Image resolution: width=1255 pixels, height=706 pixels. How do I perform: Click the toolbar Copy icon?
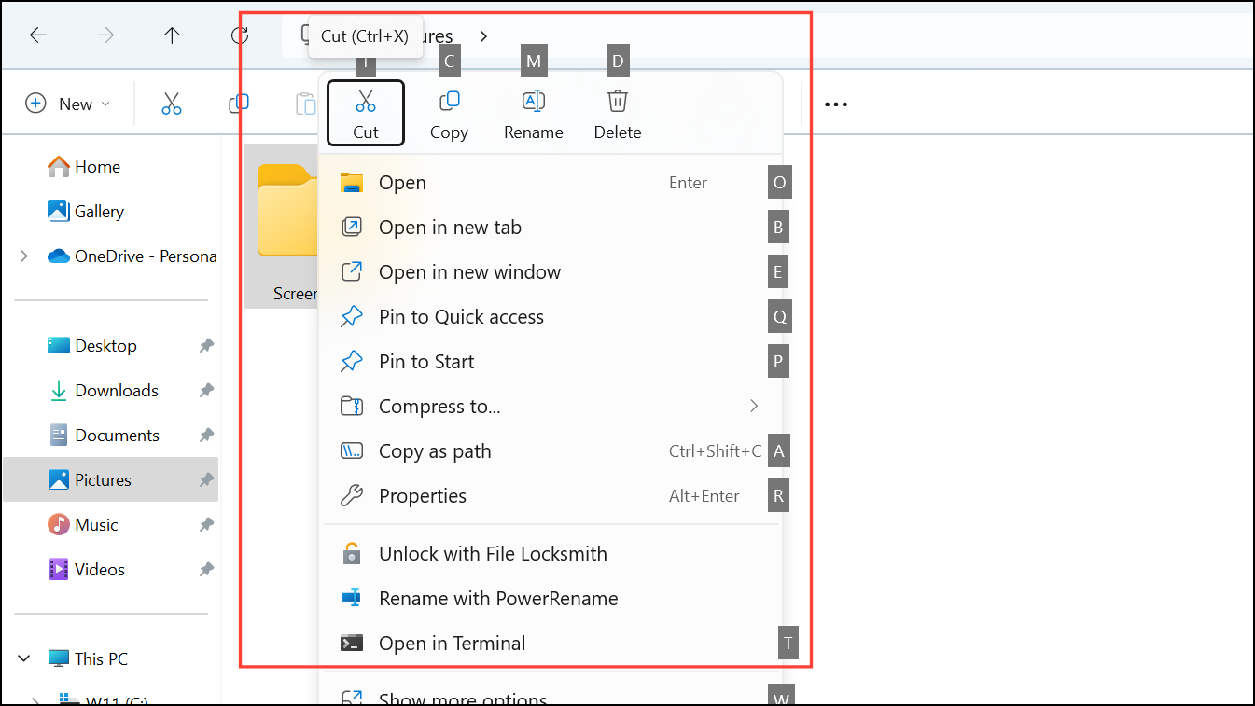point(239,104)
